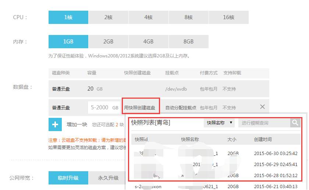Click the disk capacity input field
This screenshot has height=190, width=309.
pos(100,108)
